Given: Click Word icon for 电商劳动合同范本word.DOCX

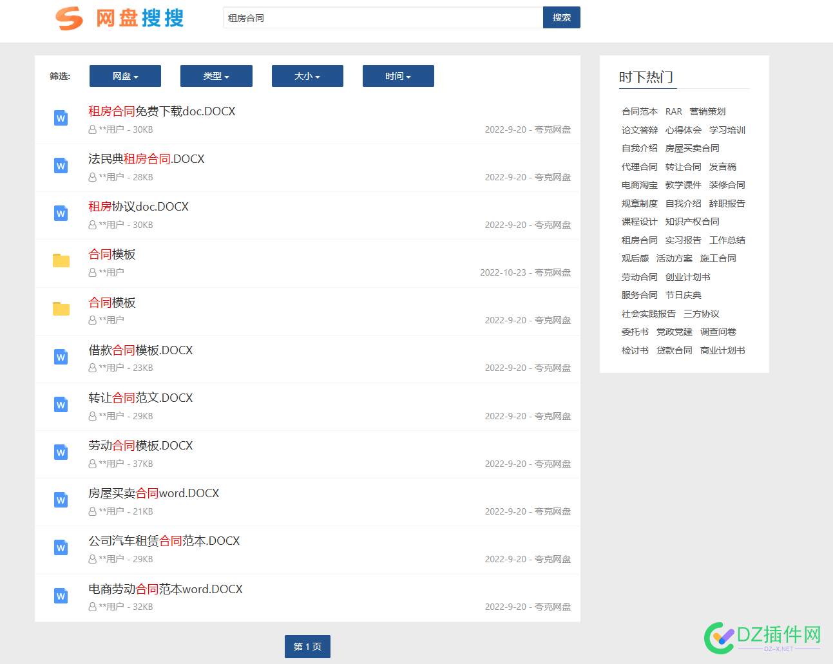Looking at the screenshot, I should click(61, 596).
